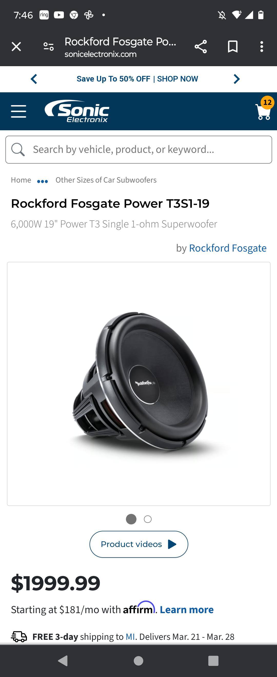Open the hamburger navigation menu
The image size is (277, 677).
click(18, 111)
